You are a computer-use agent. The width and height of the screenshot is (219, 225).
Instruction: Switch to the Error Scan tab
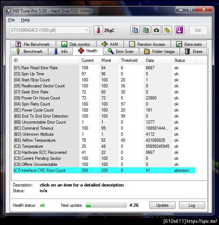121,51
